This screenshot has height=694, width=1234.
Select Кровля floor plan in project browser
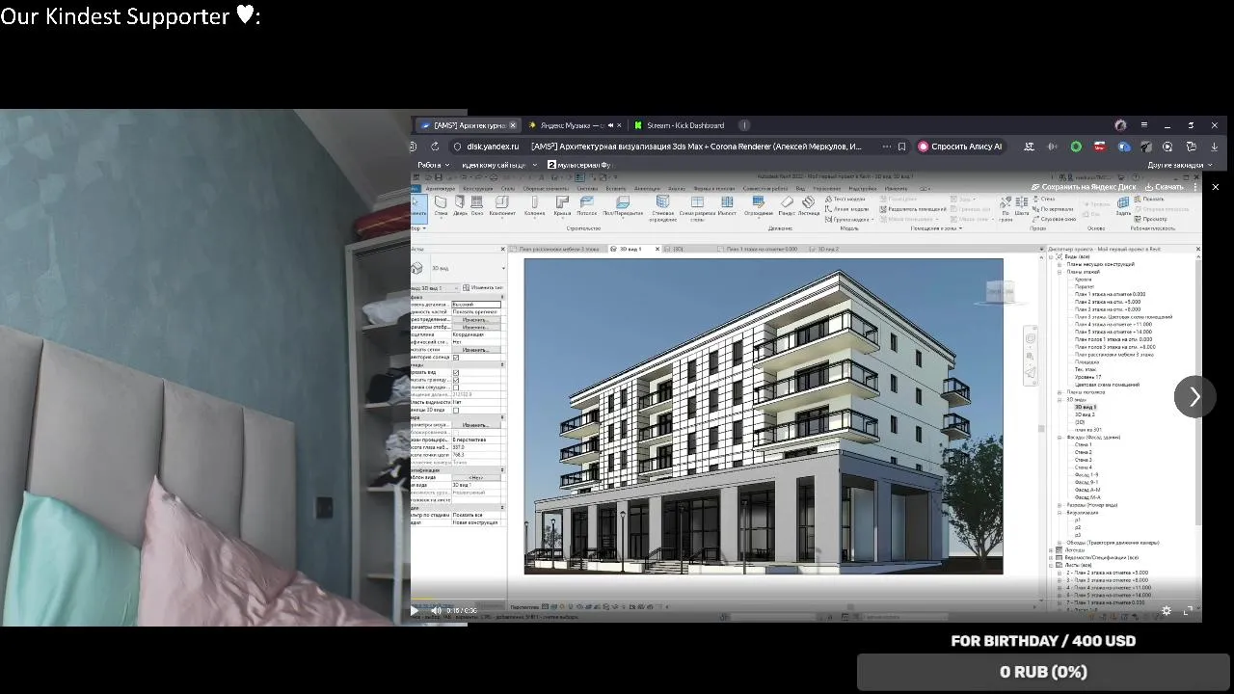click(1084, 279)
